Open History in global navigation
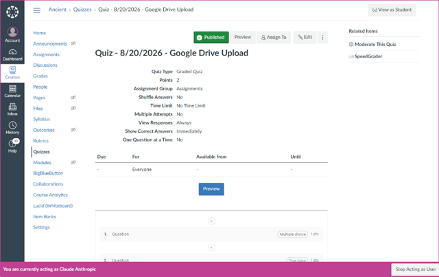Viewport: 439px width, 277px height. pyautogui.click(x=12, y=128)
